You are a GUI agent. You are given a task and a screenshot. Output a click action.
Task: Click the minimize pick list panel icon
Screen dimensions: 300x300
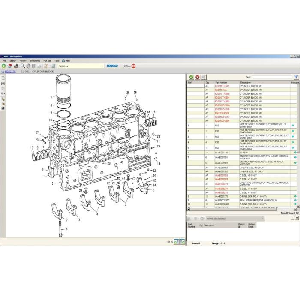(292, 219)
